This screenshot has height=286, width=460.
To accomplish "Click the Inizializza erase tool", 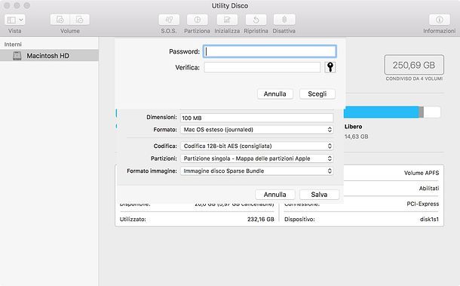I will [227, 20].
